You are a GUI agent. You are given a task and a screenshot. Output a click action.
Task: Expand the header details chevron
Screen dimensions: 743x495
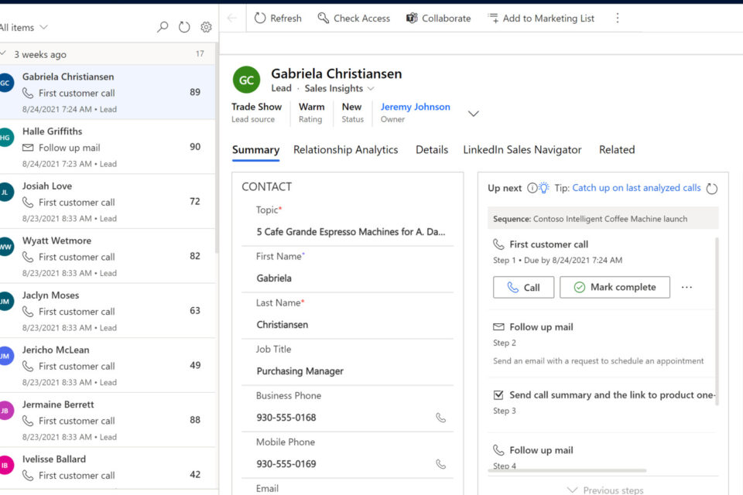(x=474, y=114)
